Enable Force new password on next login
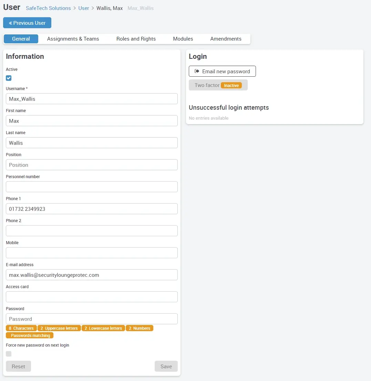This screenshot has height=381, width=371. pyautogui.click(x=8, y=354)
